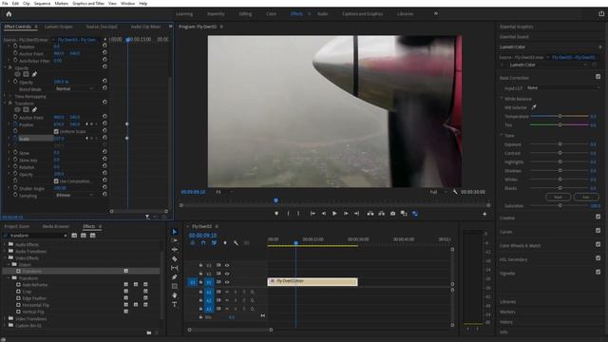The image size is (608, 342).
Task: Open the Input LUT dropdown
Action: (562, 88)
